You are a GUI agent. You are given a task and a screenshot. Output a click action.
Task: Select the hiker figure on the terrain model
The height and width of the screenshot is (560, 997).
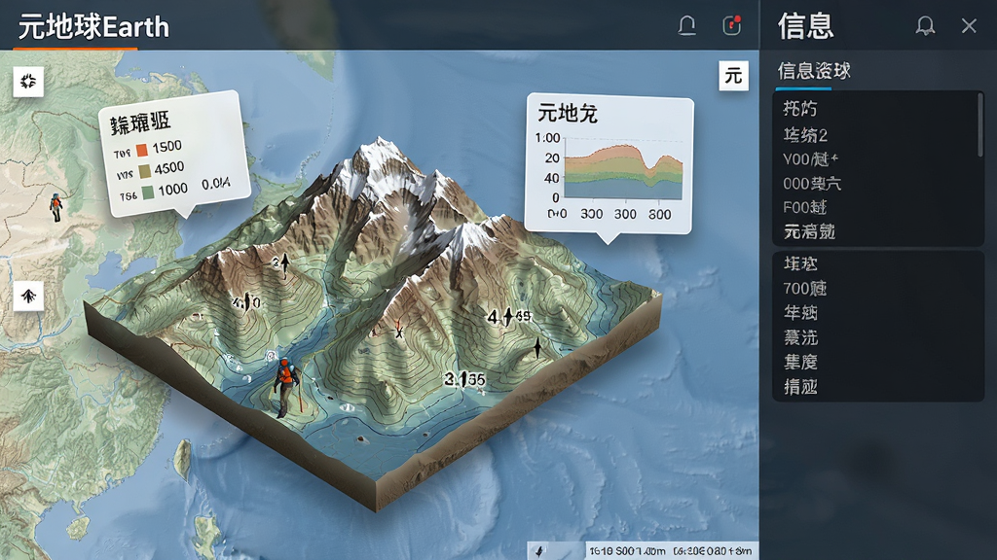(x=286, y=387)
